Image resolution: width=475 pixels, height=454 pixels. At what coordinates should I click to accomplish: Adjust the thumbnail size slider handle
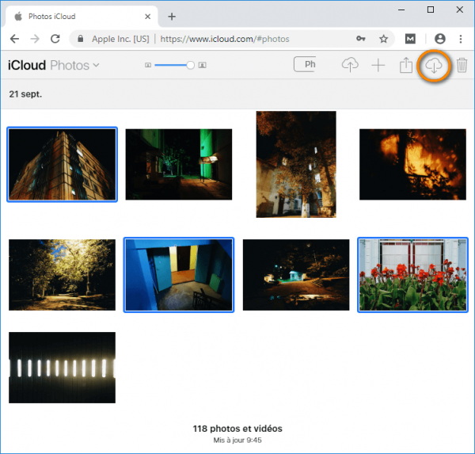pyautogui.click(x=190, y=65)
